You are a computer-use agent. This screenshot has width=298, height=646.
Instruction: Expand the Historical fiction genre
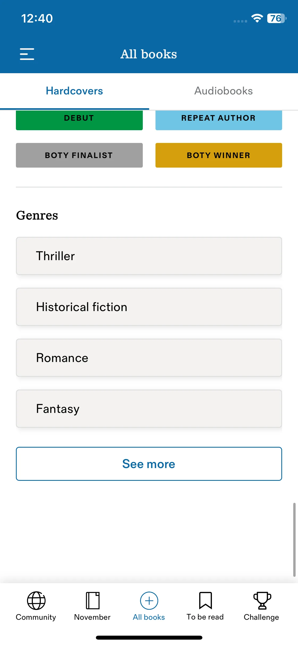[x=149, y=307]
